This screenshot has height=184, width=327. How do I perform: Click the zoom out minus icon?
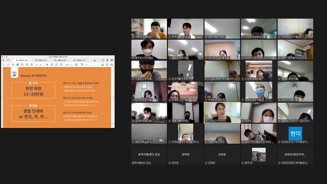56,65
